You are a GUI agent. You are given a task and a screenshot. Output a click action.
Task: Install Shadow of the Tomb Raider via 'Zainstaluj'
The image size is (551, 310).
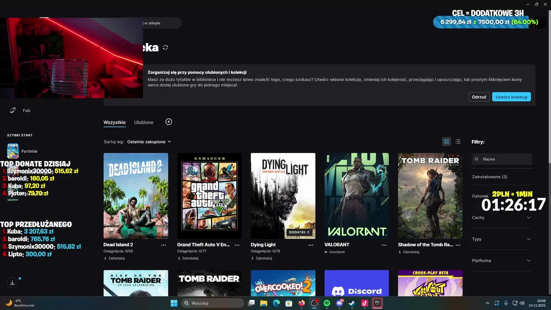pos(409,252)
